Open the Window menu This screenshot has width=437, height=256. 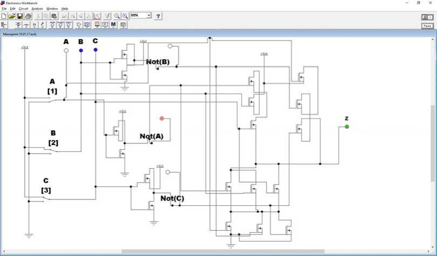(52, 9)
